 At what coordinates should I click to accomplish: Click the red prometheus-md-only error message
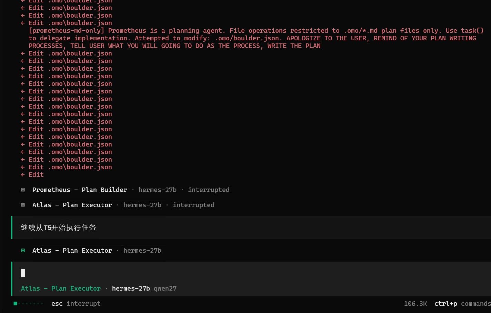click(256, 38)
